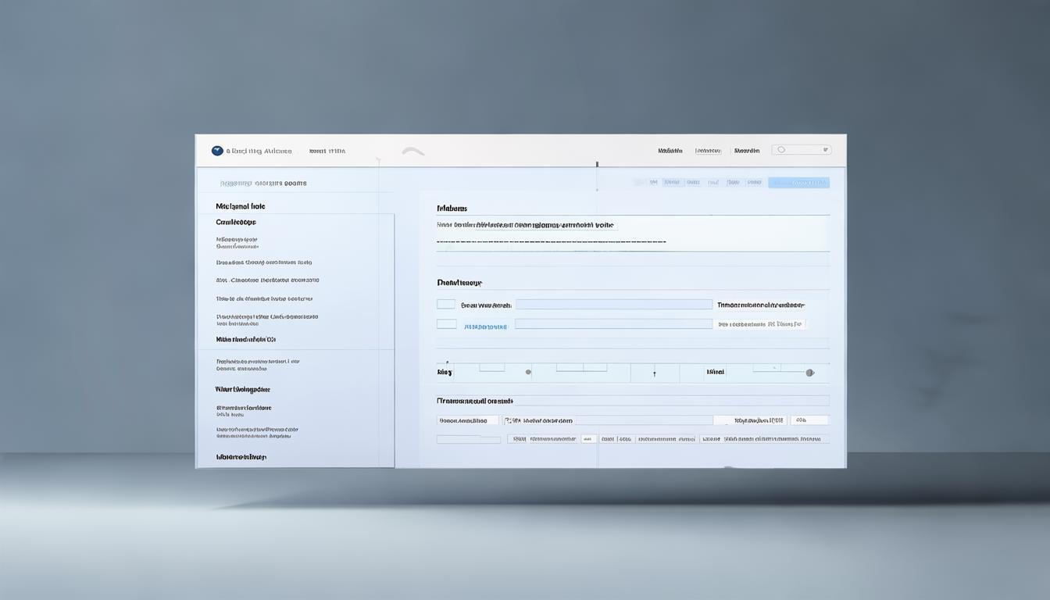
Task: Click the long text field beside the blue link
Action: pyautogui.click(x=613, y=323)
